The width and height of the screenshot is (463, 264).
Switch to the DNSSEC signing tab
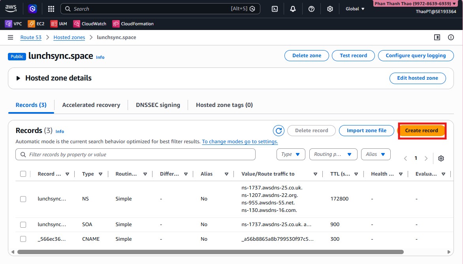(x=158, y=105)
